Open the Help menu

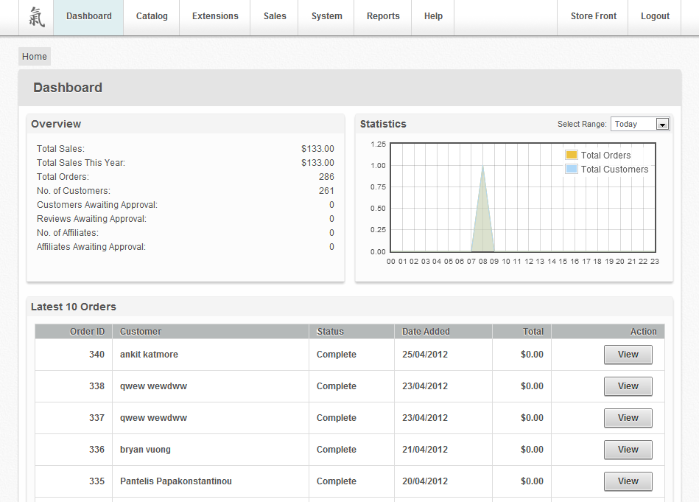pos(433,16)
